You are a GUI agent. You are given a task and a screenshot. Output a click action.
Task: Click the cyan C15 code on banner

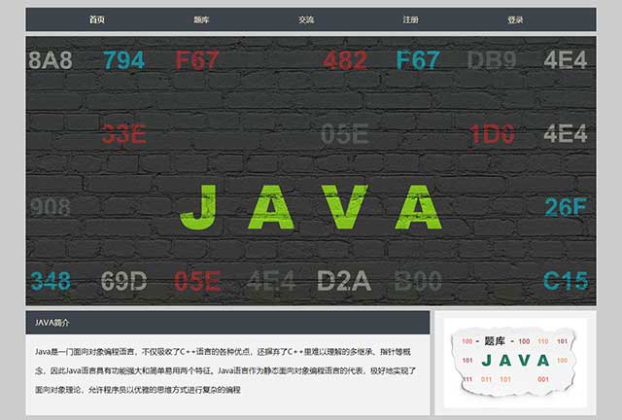tap(566, 282)
